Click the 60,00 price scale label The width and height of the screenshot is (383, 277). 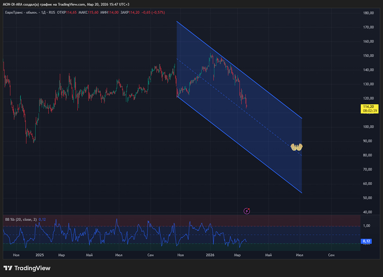coord(368,184)
